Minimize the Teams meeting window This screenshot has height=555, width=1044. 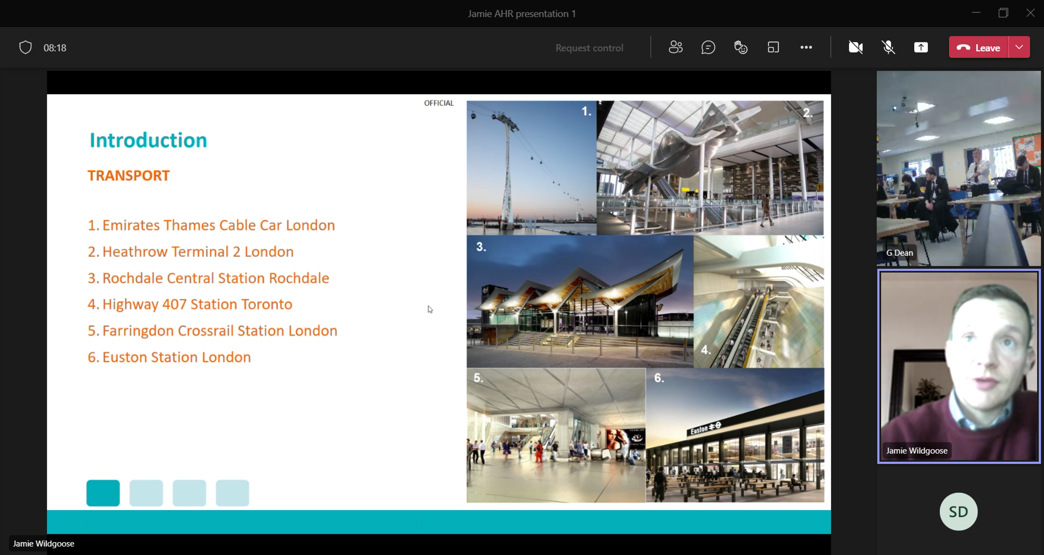click(976, 13)
